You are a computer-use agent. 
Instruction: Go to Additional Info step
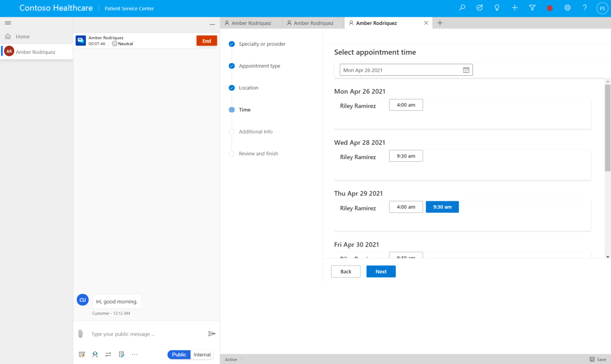256,132
